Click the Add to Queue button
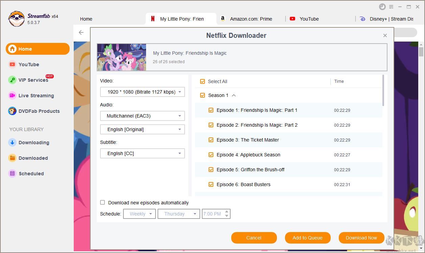 pyautogui.click(x=307, y=237)
